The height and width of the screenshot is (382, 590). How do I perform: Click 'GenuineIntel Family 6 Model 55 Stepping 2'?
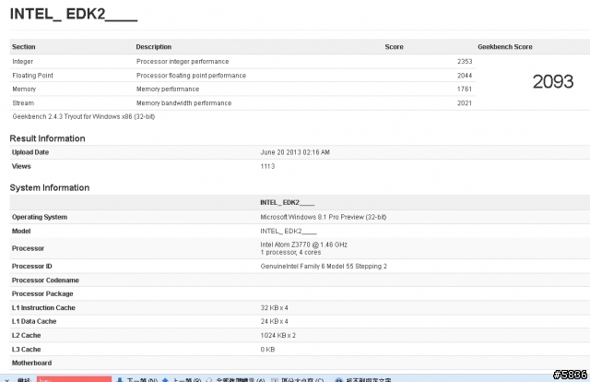click(x=324, y=266)
